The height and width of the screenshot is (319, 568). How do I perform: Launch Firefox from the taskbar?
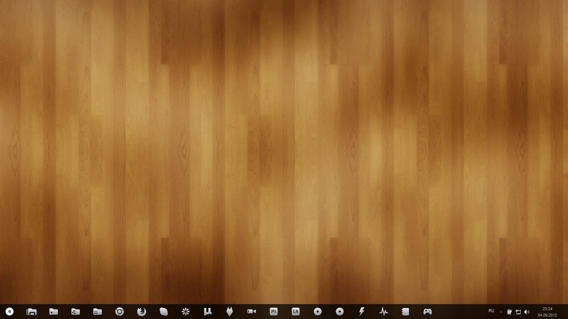[x=142, y=312]
